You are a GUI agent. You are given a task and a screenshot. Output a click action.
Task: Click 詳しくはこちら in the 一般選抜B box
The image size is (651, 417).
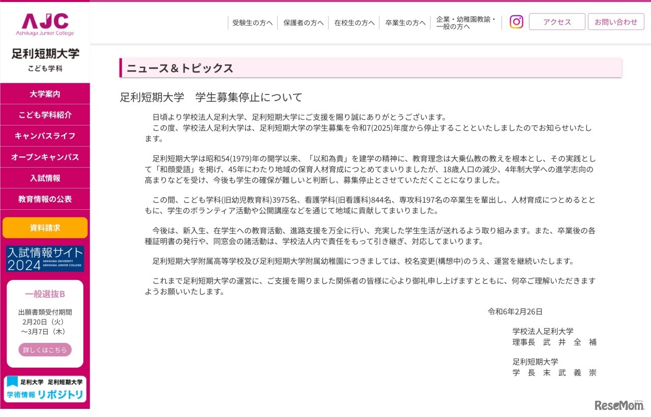(45, 349)
